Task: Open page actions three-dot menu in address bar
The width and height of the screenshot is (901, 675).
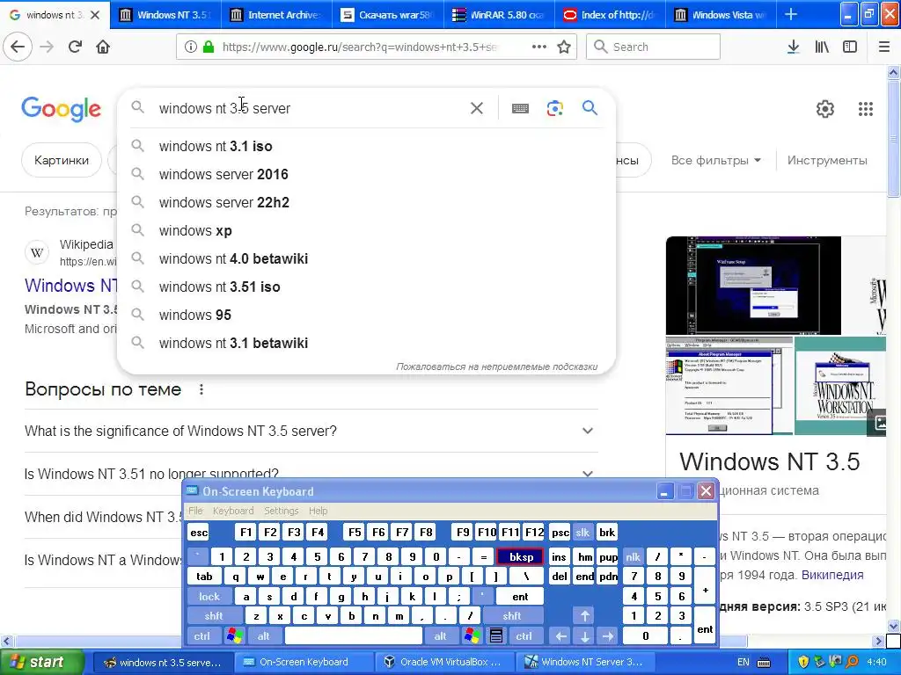Action: click(x=539, y=47)
